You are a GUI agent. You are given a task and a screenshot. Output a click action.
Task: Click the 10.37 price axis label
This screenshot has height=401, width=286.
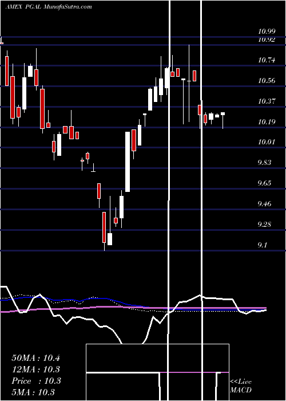(x=267, y=101)
